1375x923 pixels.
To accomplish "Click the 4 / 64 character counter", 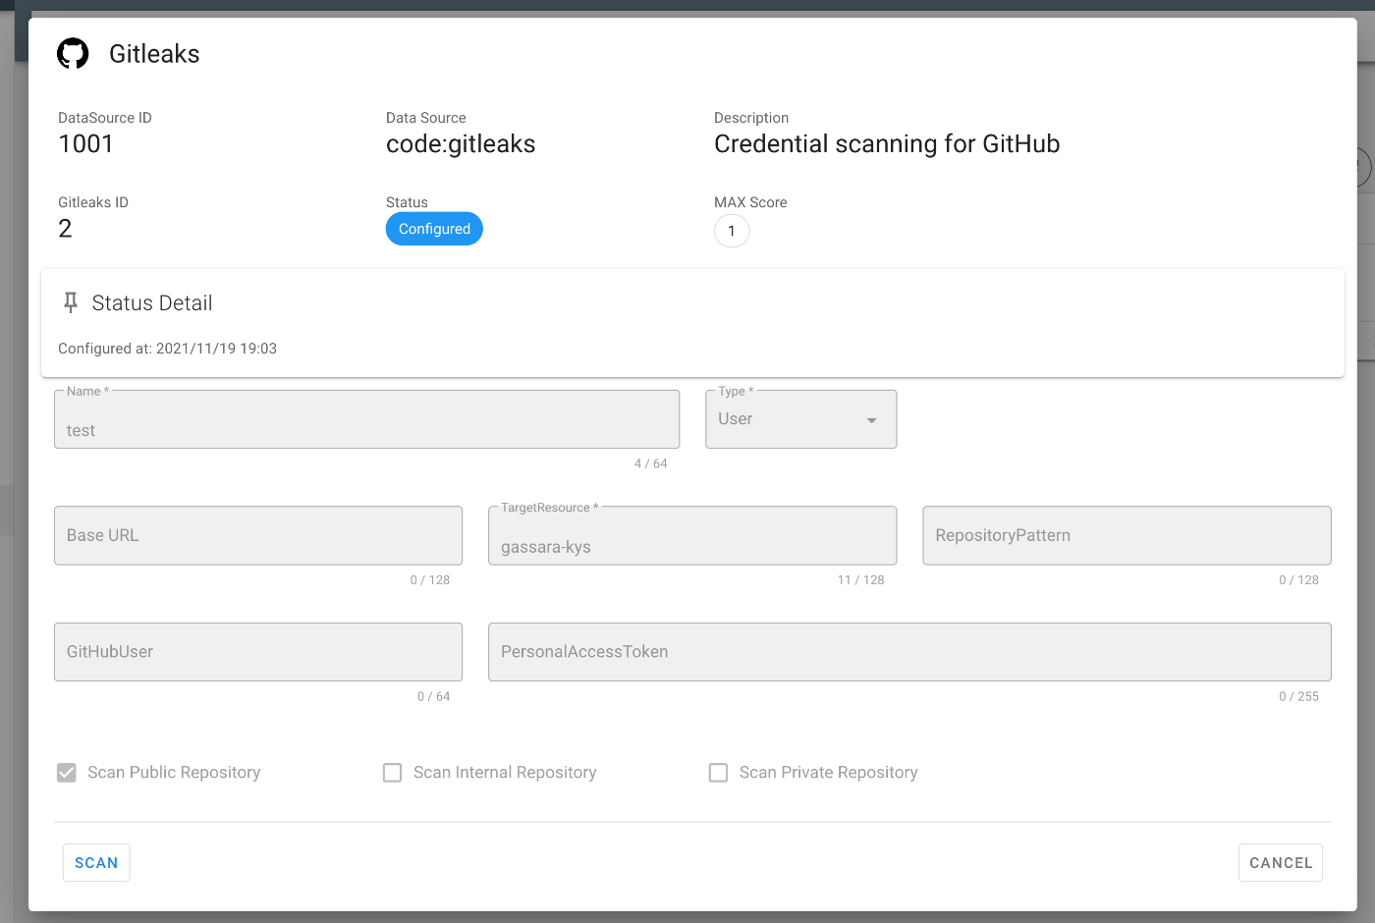I will 650,463.
